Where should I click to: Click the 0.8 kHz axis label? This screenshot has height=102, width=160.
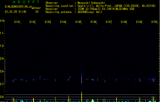pos(2,71)
